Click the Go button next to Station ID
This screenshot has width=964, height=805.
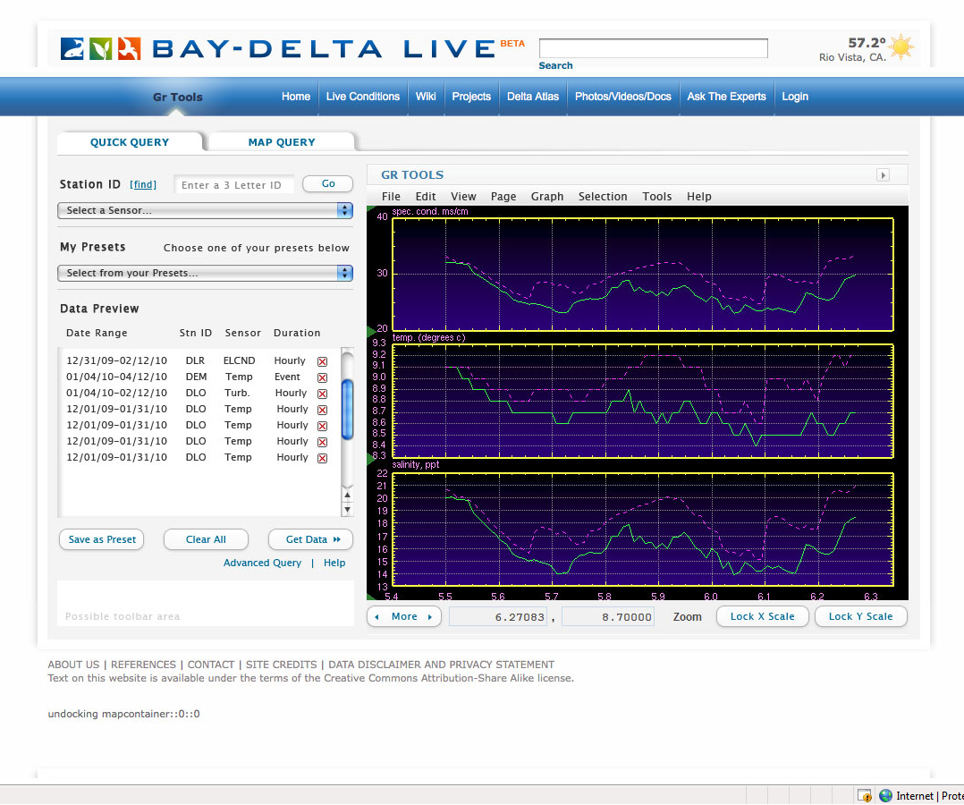point(328,184)
